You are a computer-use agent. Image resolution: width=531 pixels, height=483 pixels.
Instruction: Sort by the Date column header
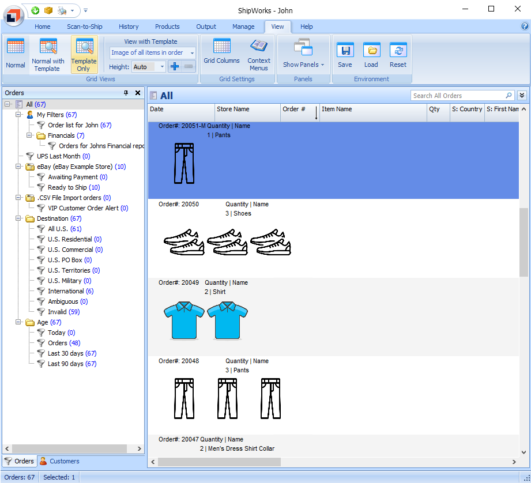[181, 113]
